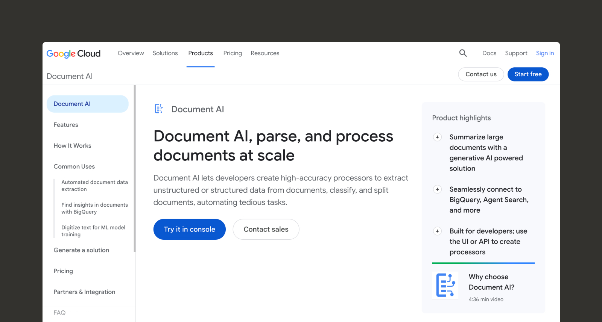Go to How It Works in the sidebar

point(72,145)
